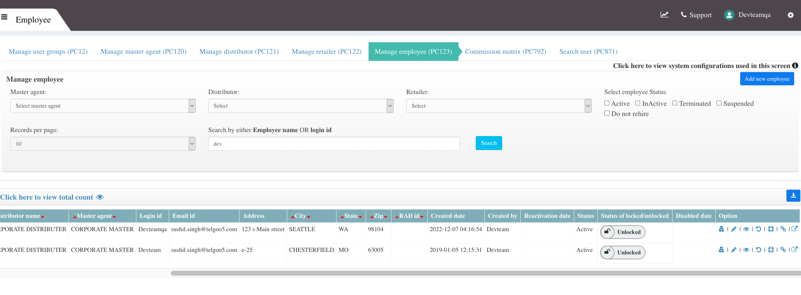Screen dimensions: 801x295
Task: Click the chain link icon in Devteamqa row
Action: click(x=783, y=229)
